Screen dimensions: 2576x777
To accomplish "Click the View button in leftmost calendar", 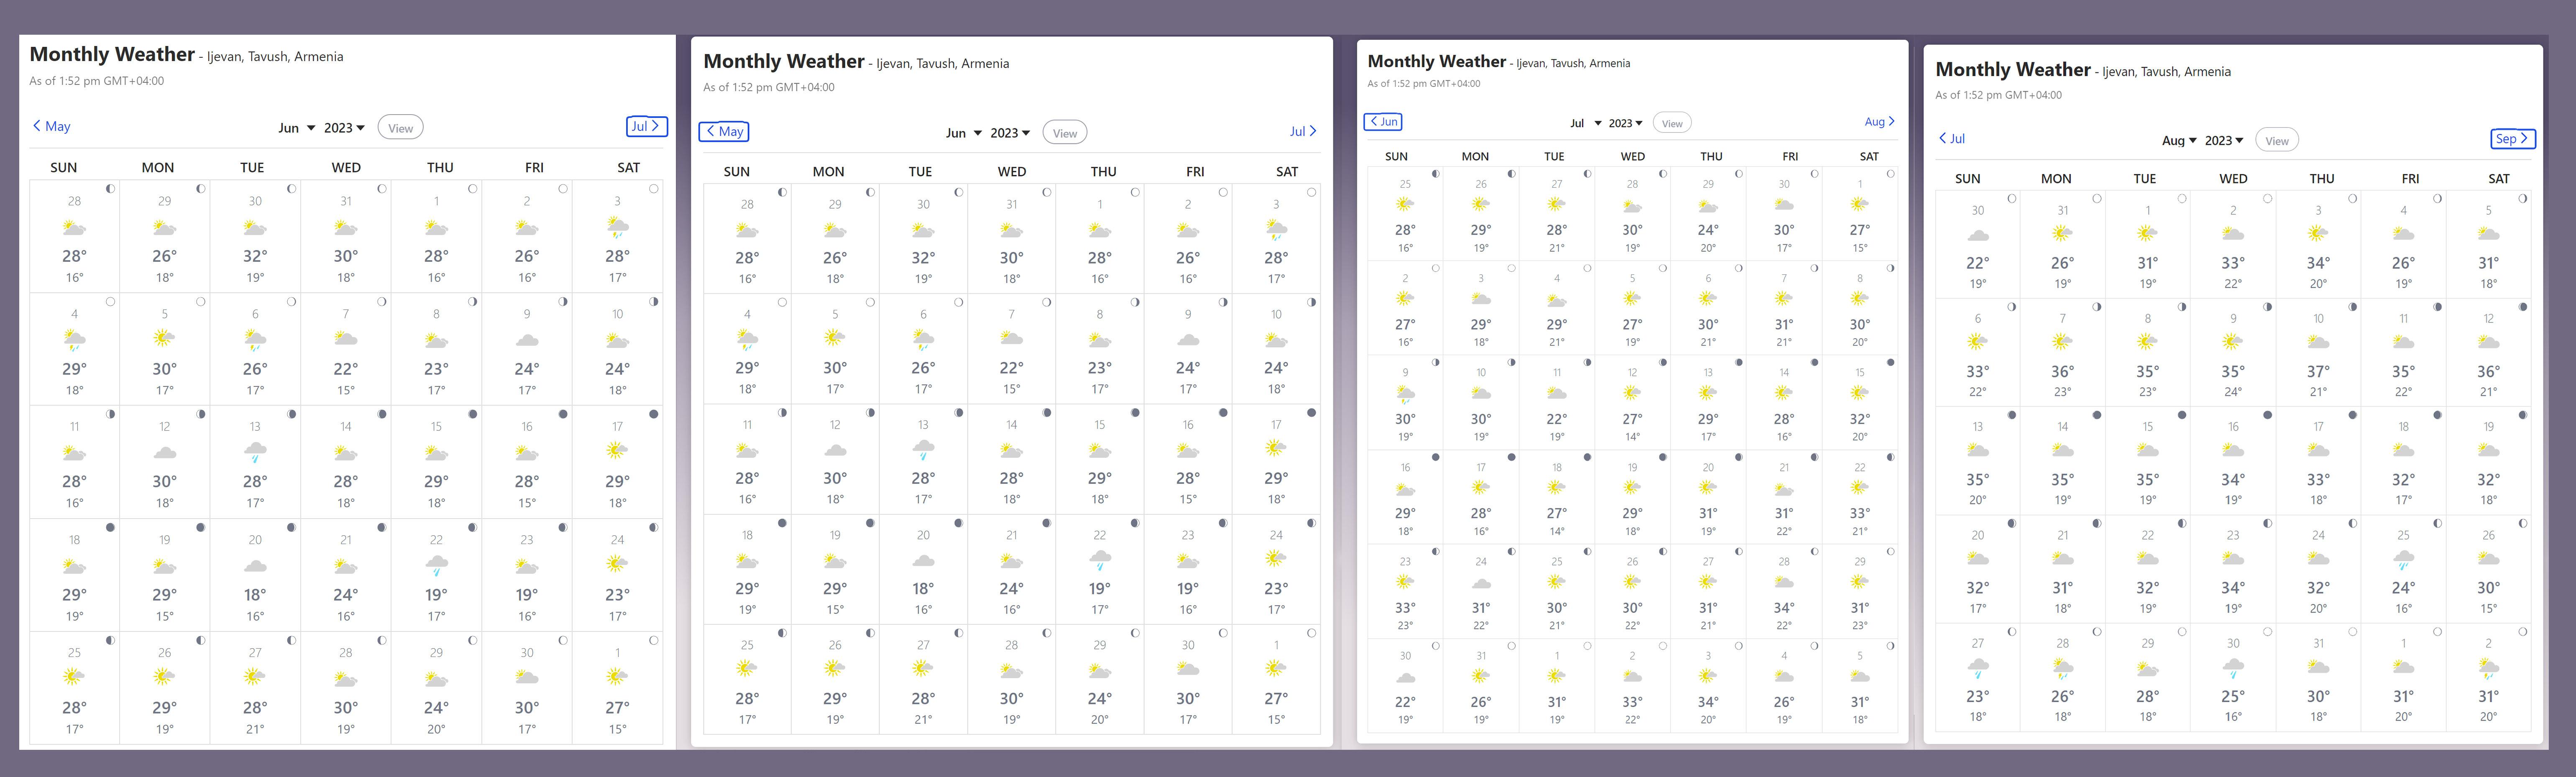I will (401, 128).
